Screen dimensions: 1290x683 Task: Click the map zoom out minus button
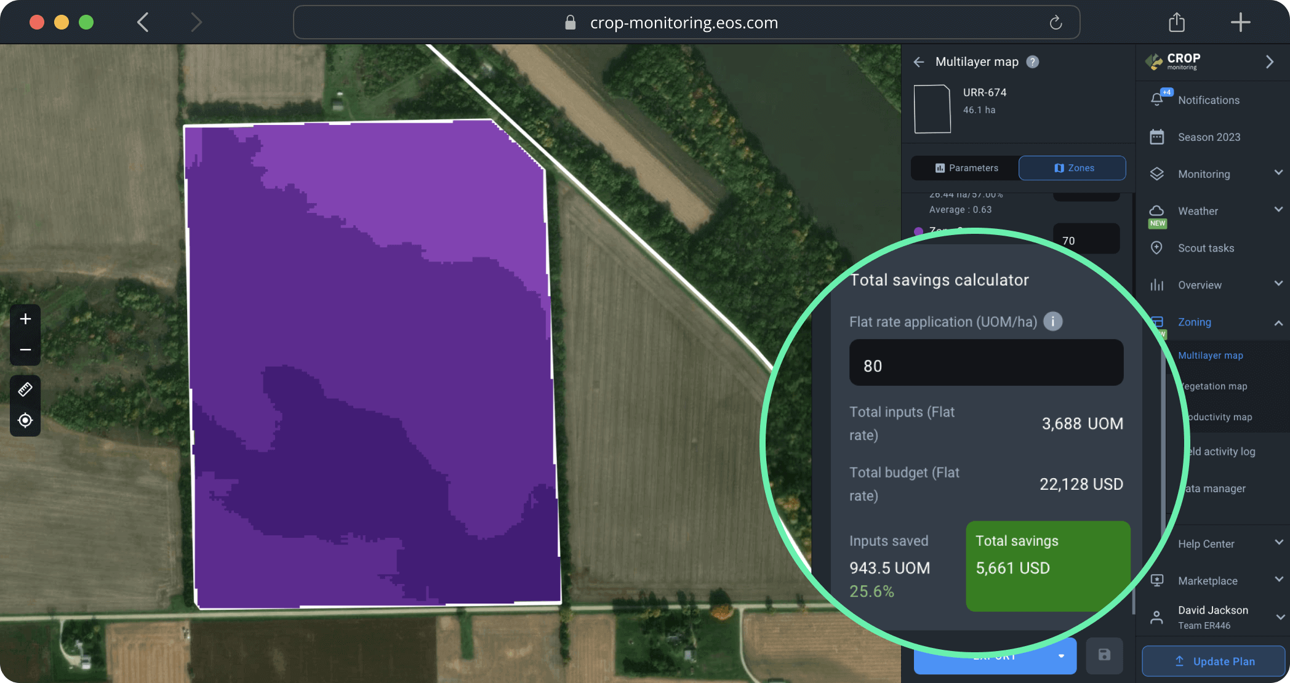(x=25, y=350)
